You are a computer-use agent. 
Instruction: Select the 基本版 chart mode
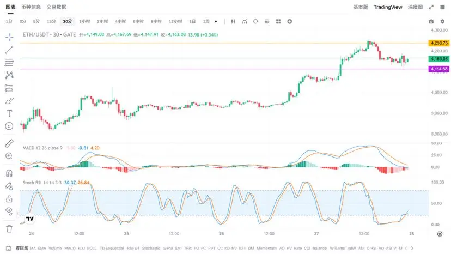(361, 7)
